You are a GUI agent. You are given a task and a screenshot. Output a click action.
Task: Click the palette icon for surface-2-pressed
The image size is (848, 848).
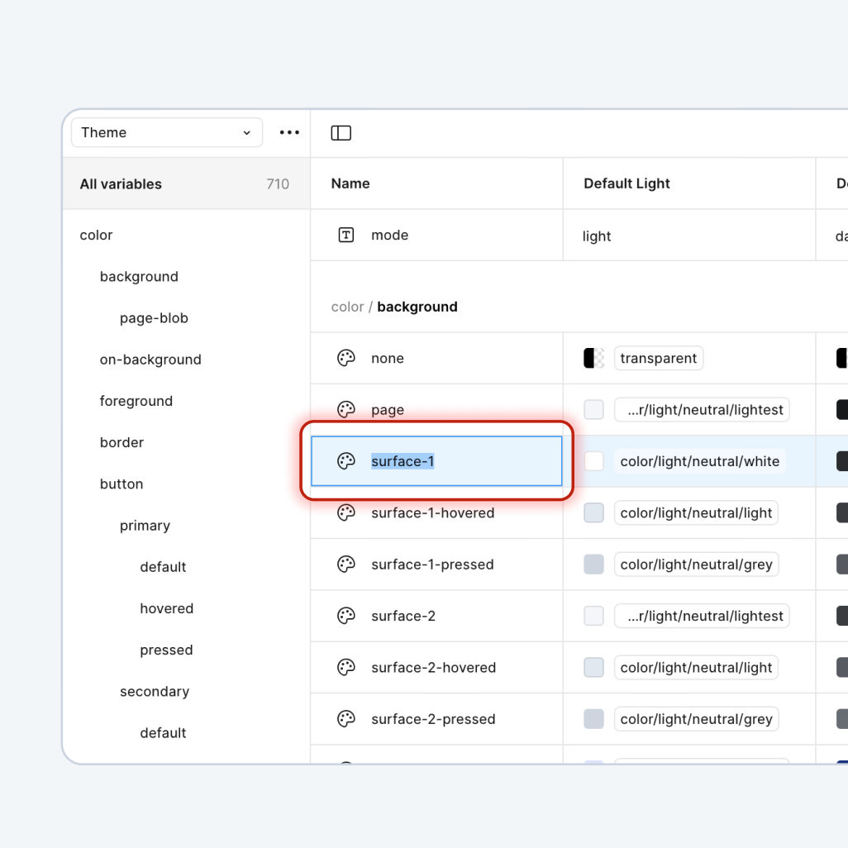346,719
